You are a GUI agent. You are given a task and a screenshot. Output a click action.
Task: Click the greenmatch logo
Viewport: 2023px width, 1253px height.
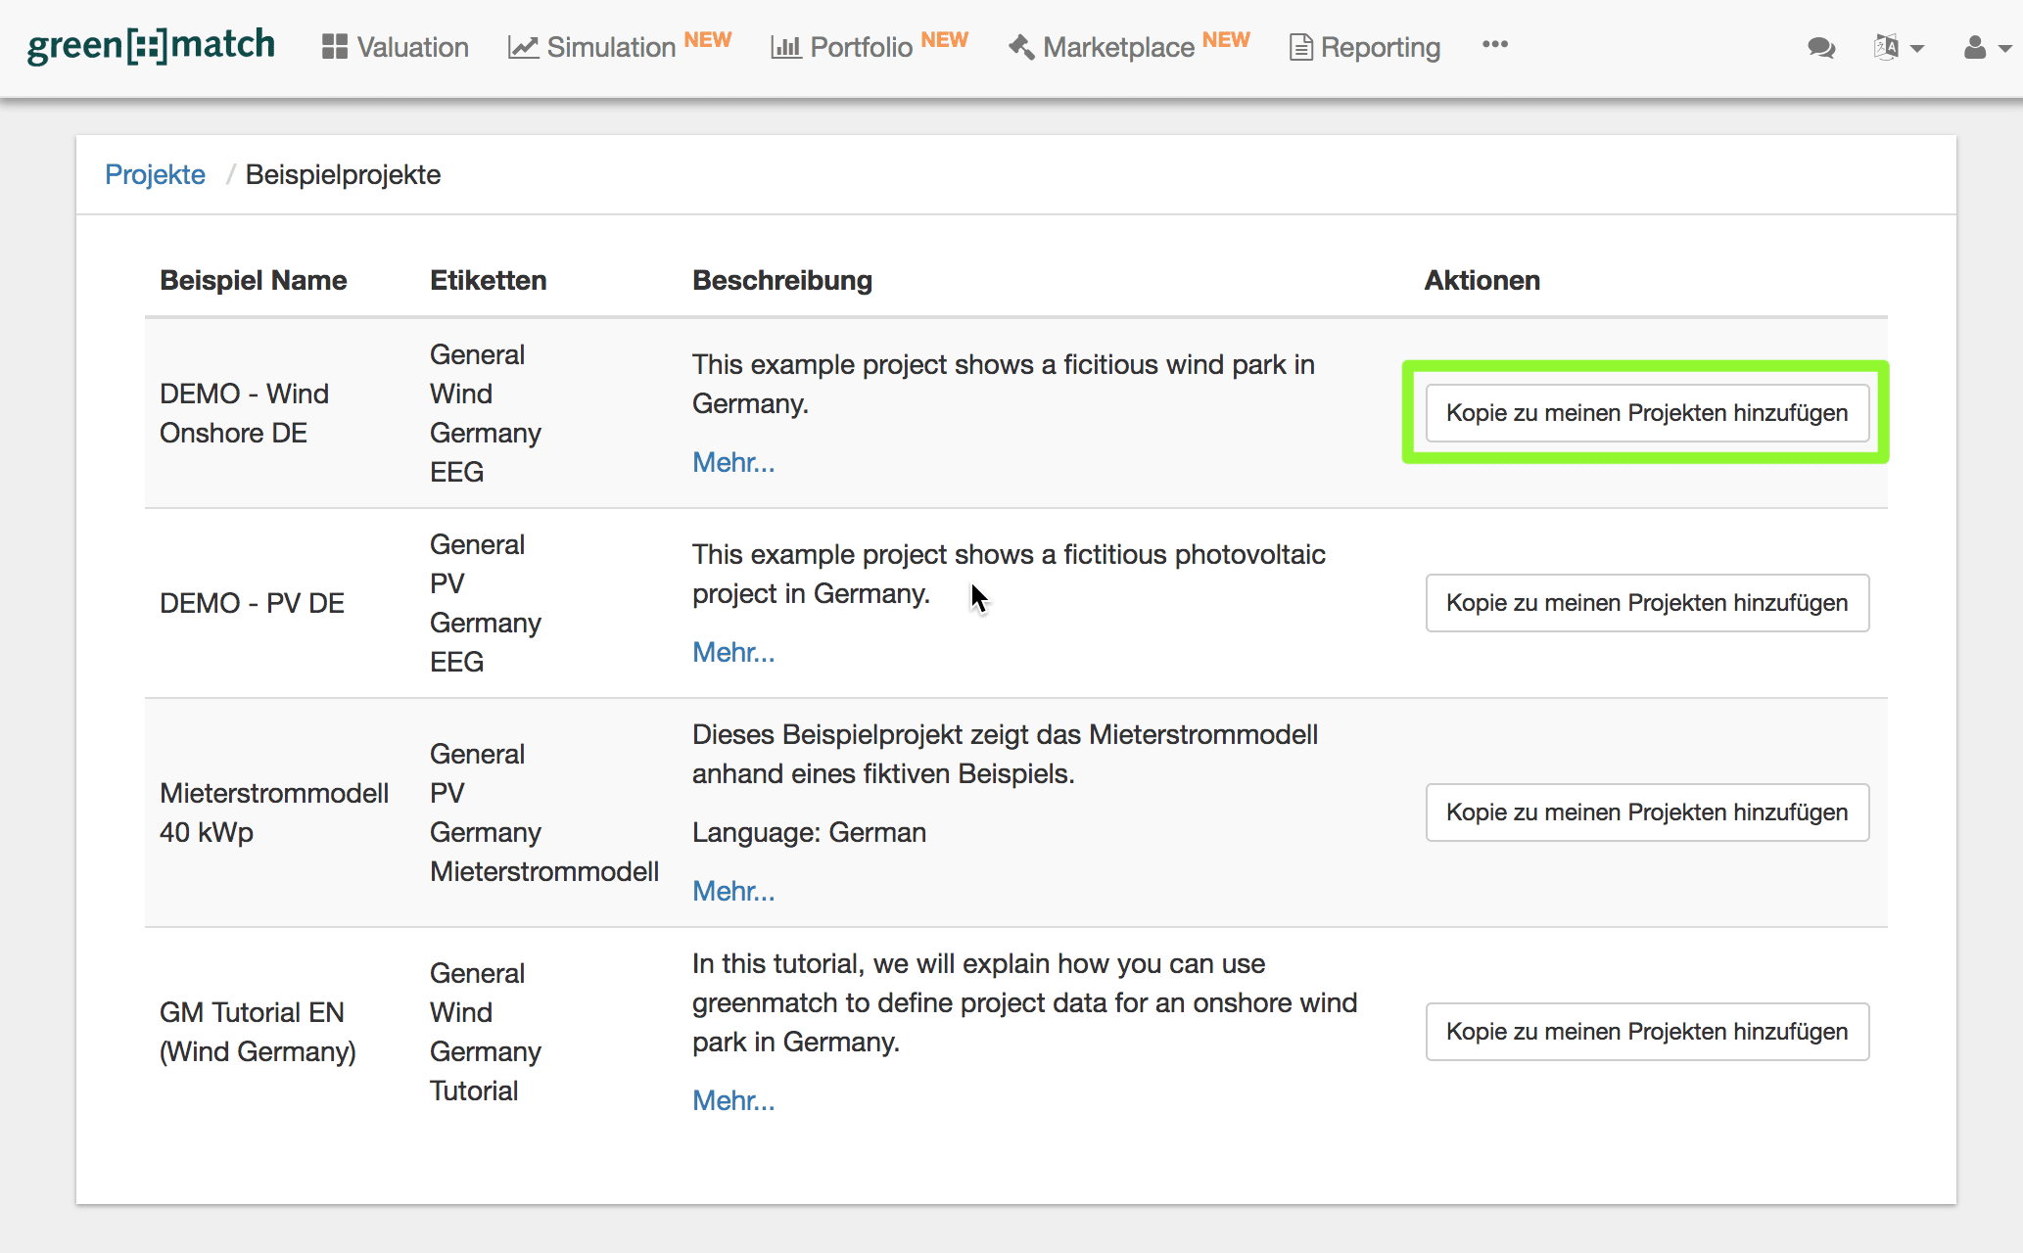151,46
